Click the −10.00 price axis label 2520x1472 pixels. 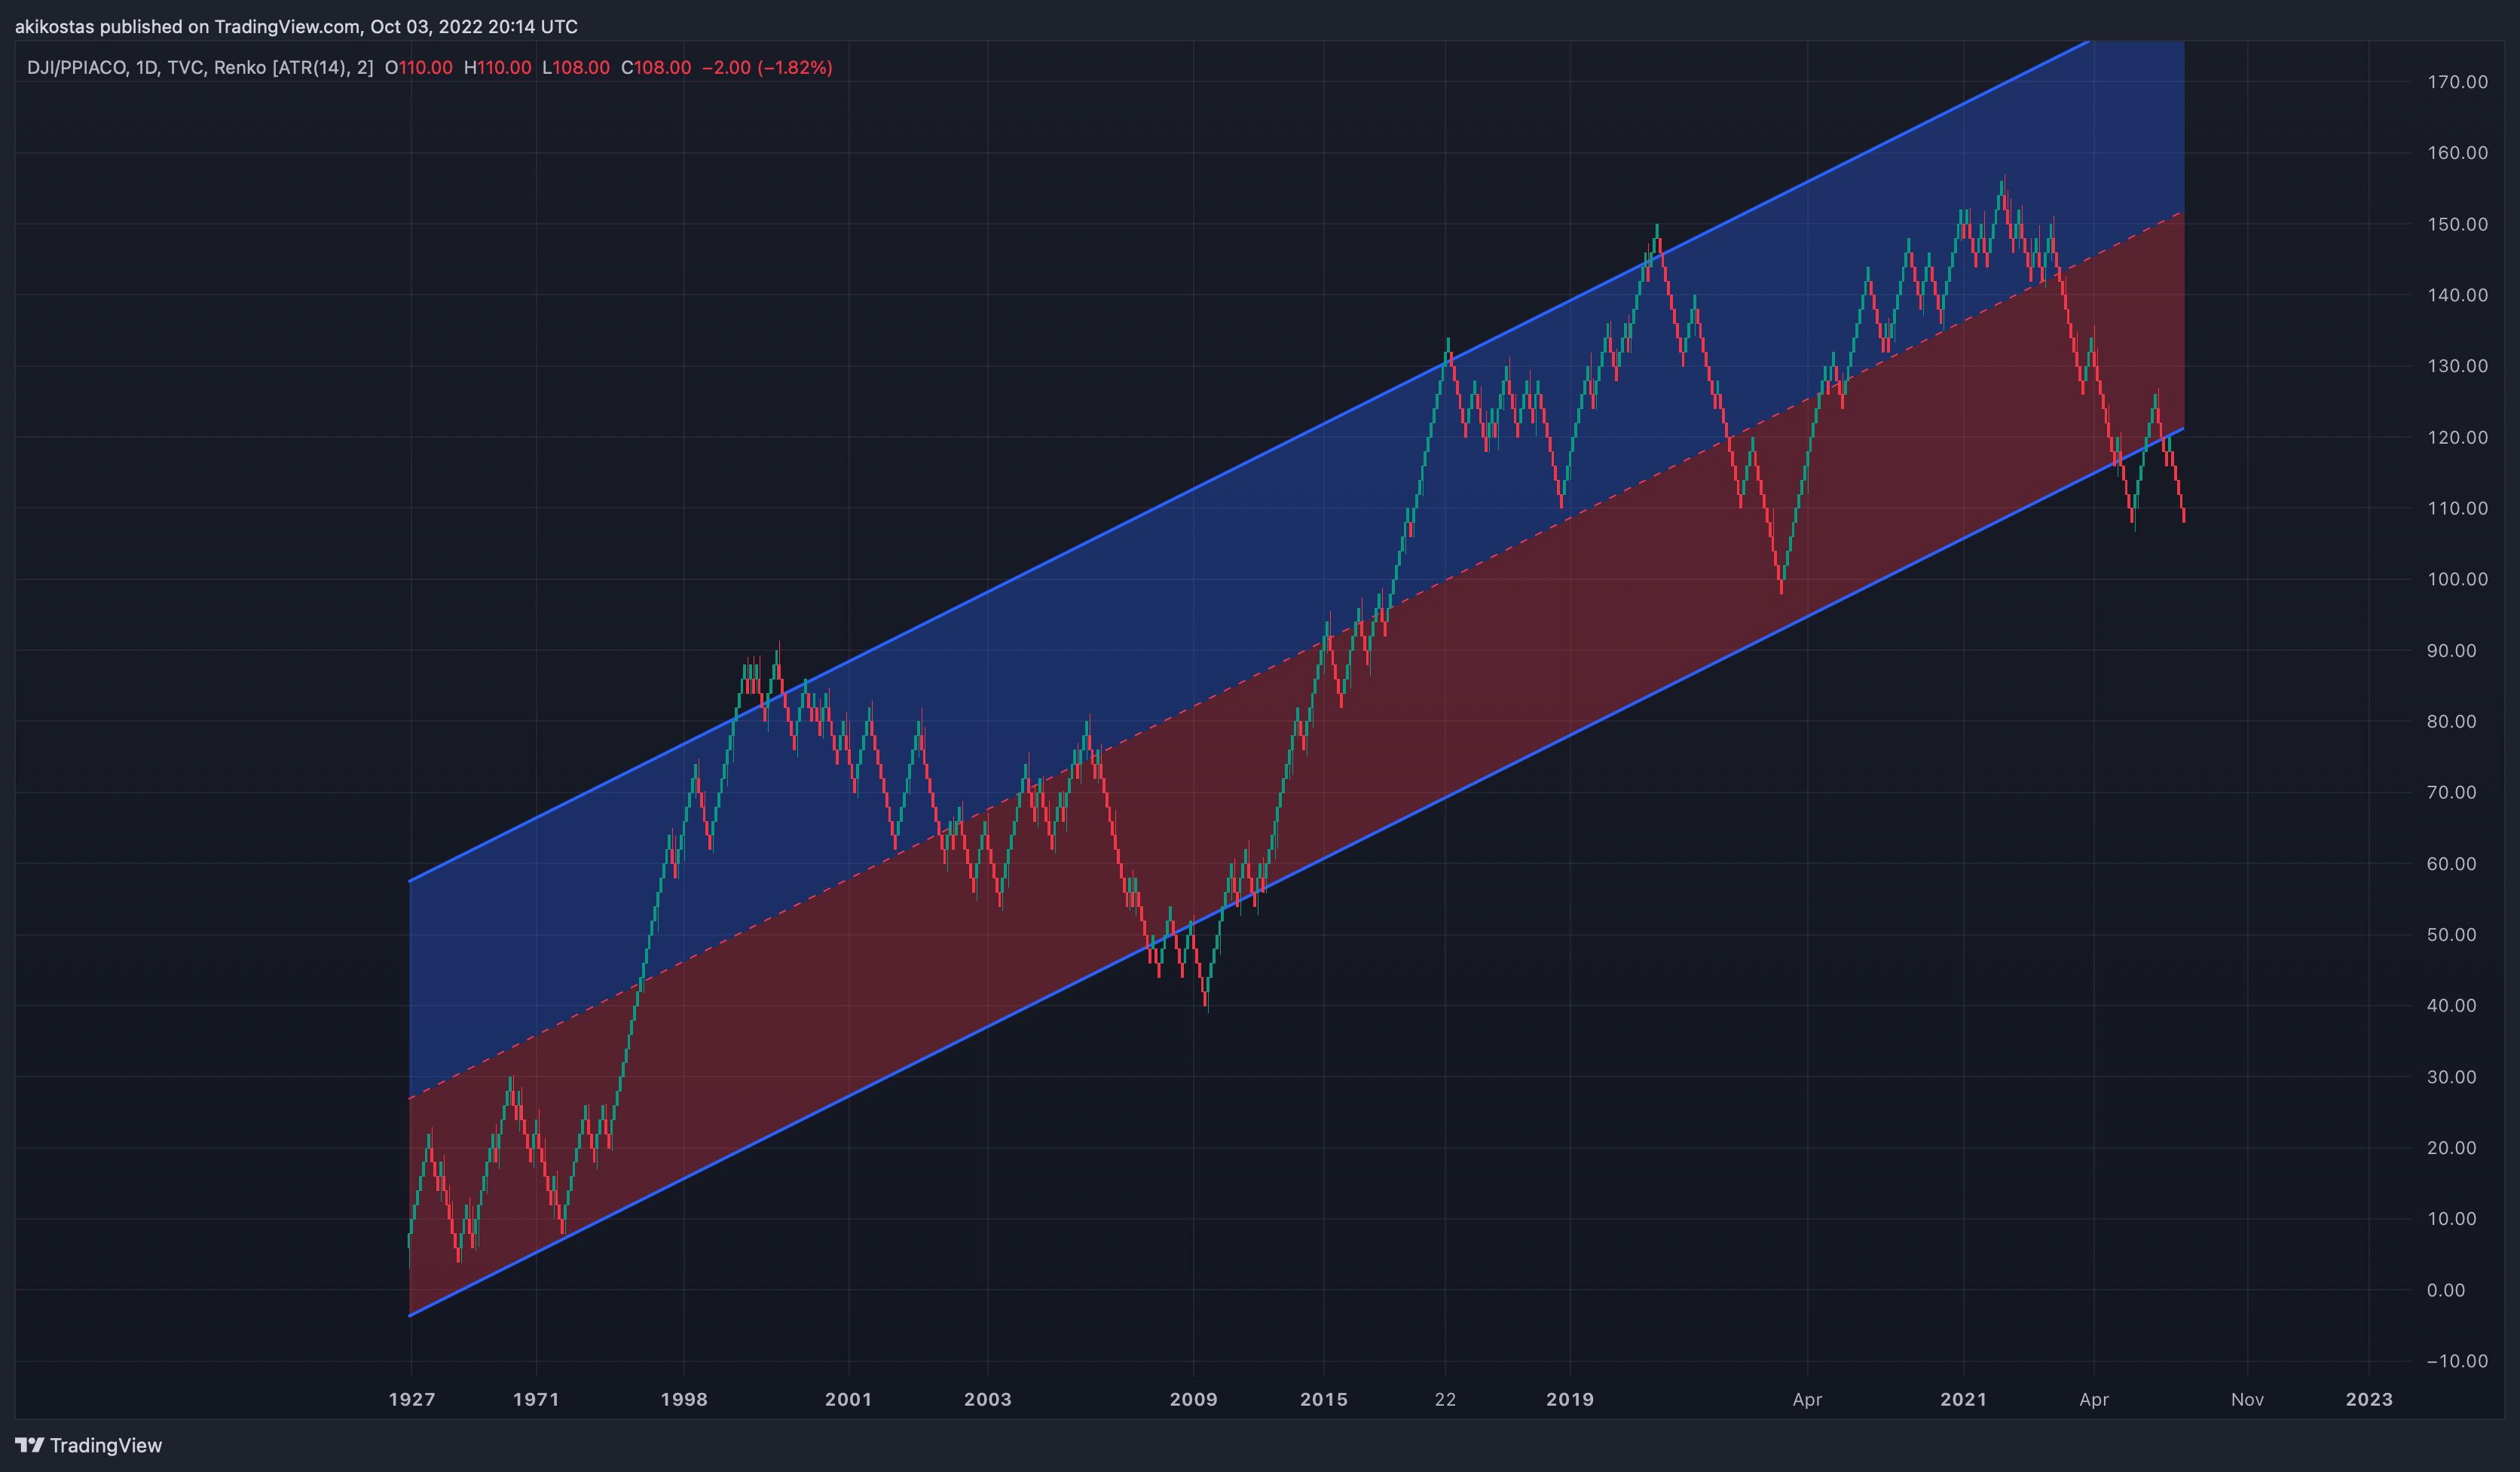pos(2457,1361)
